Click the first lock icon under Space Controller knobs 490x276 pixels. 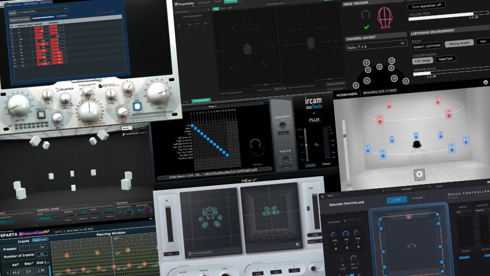coord(336,248)
